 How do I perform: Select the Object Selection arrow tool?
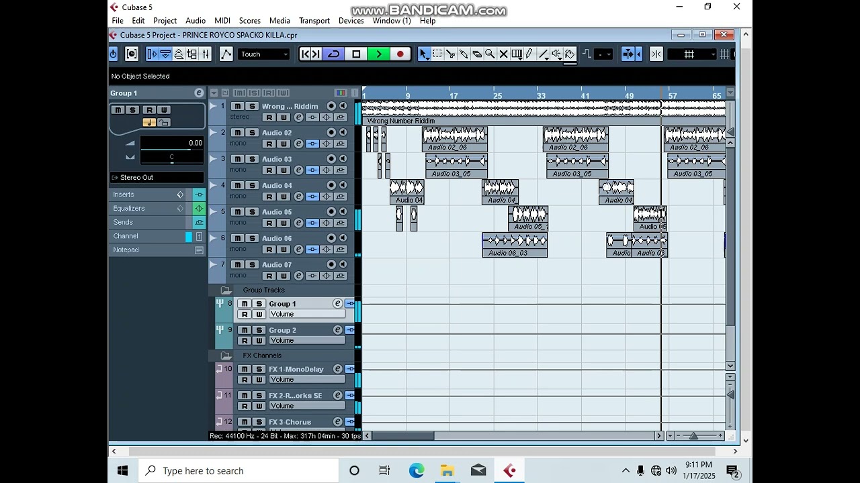pyautogui.click(x=423, y=54)
